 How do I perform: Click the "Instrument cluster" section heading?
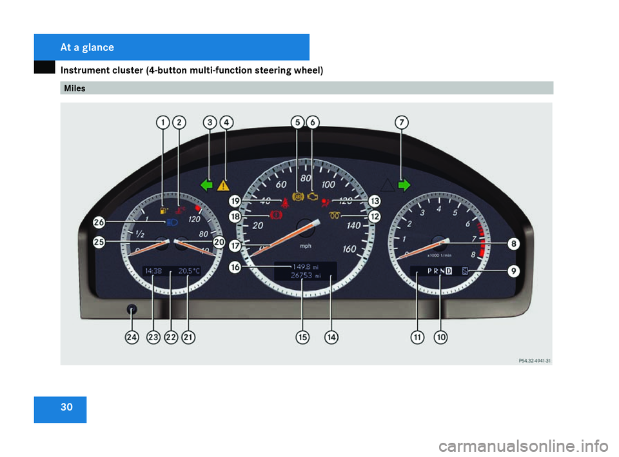pyautogui.click(x=192, y=70)
